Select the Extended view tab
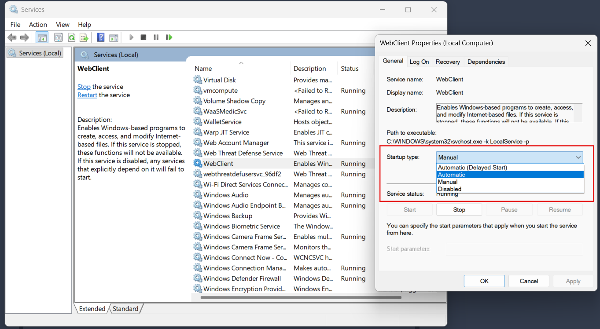 92,309
